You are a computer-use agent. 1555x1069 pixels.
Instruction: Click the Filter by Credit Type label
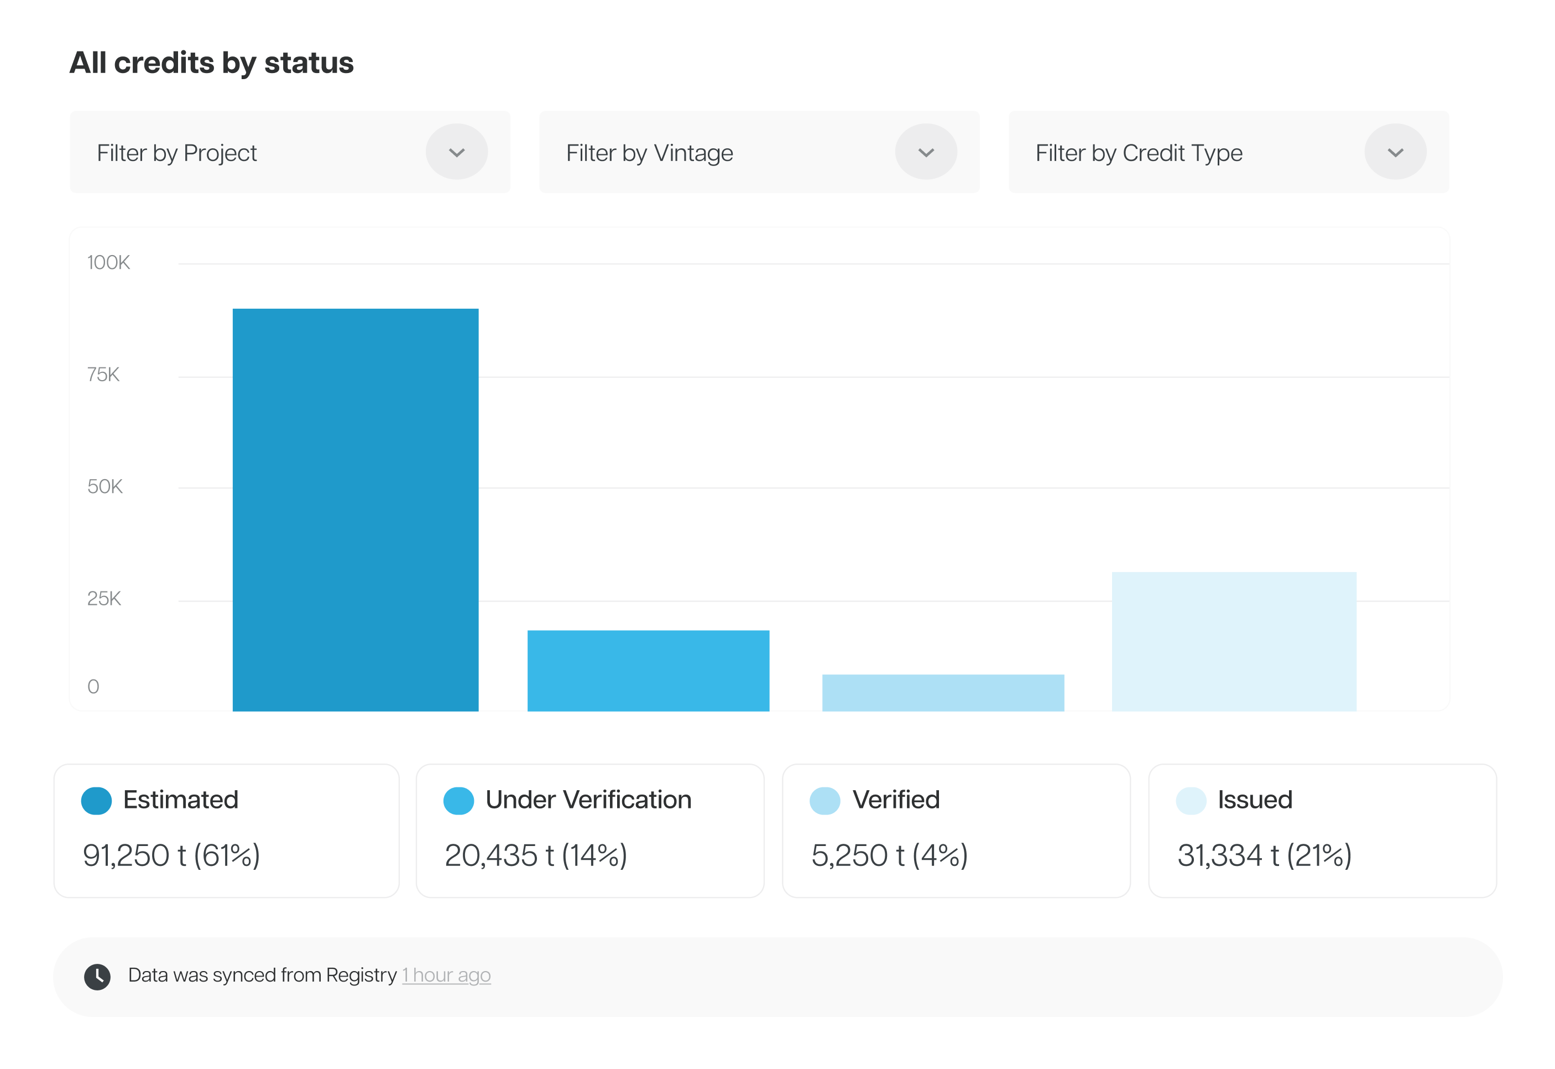click(x=1139, y=153)
